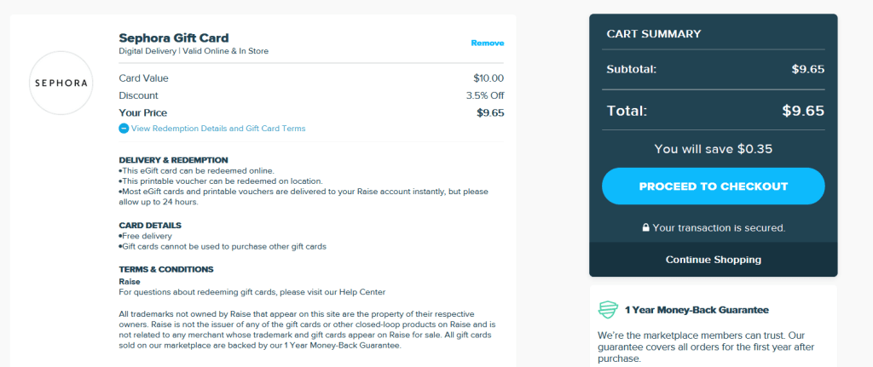Select Continue Shopping below the cart summary

[x=713, y=259]
